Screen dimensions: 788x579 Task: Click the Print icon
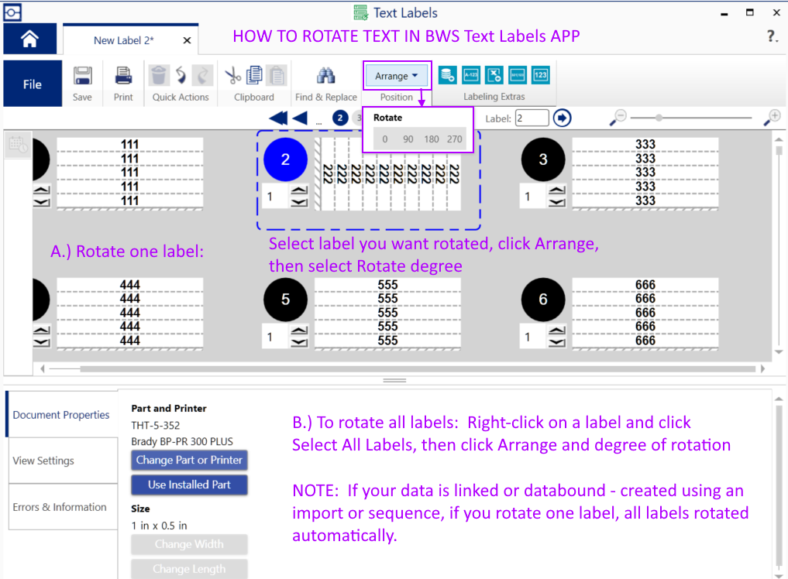pos(123,75)
